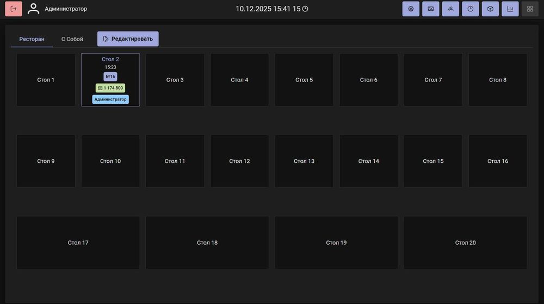Image resolution: width=544 pixels, height=304 pixels.
Task: Click the grid layout icon button
Action: (x=530, y=9)
